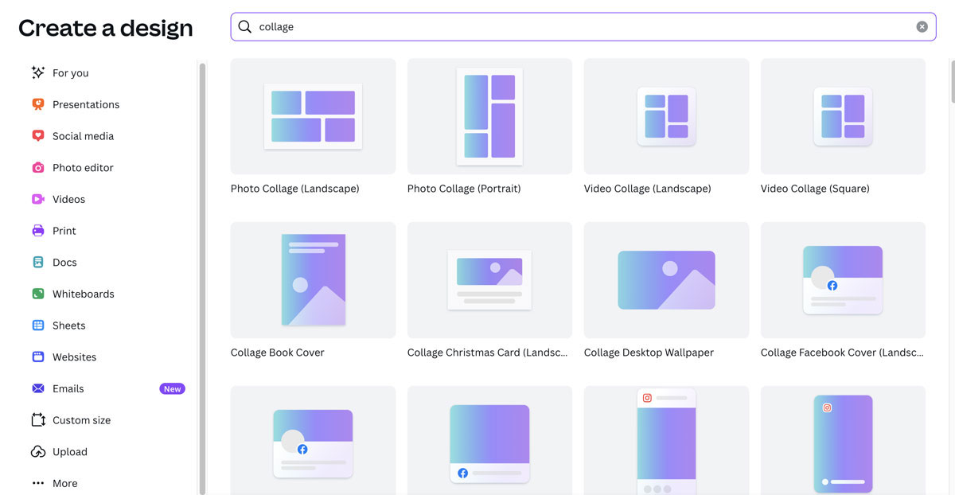Click inside the collage search field

click(x=581, y=27)
